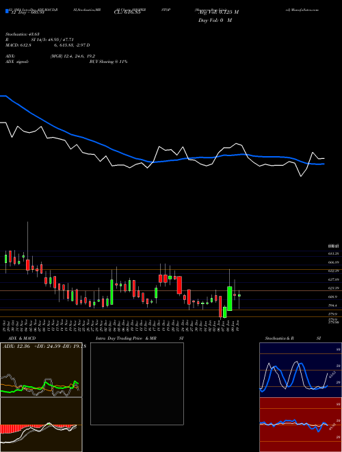Click the '666.59' price axis label
Viewport: 342px width, 452px height.
tap(333, 262)
